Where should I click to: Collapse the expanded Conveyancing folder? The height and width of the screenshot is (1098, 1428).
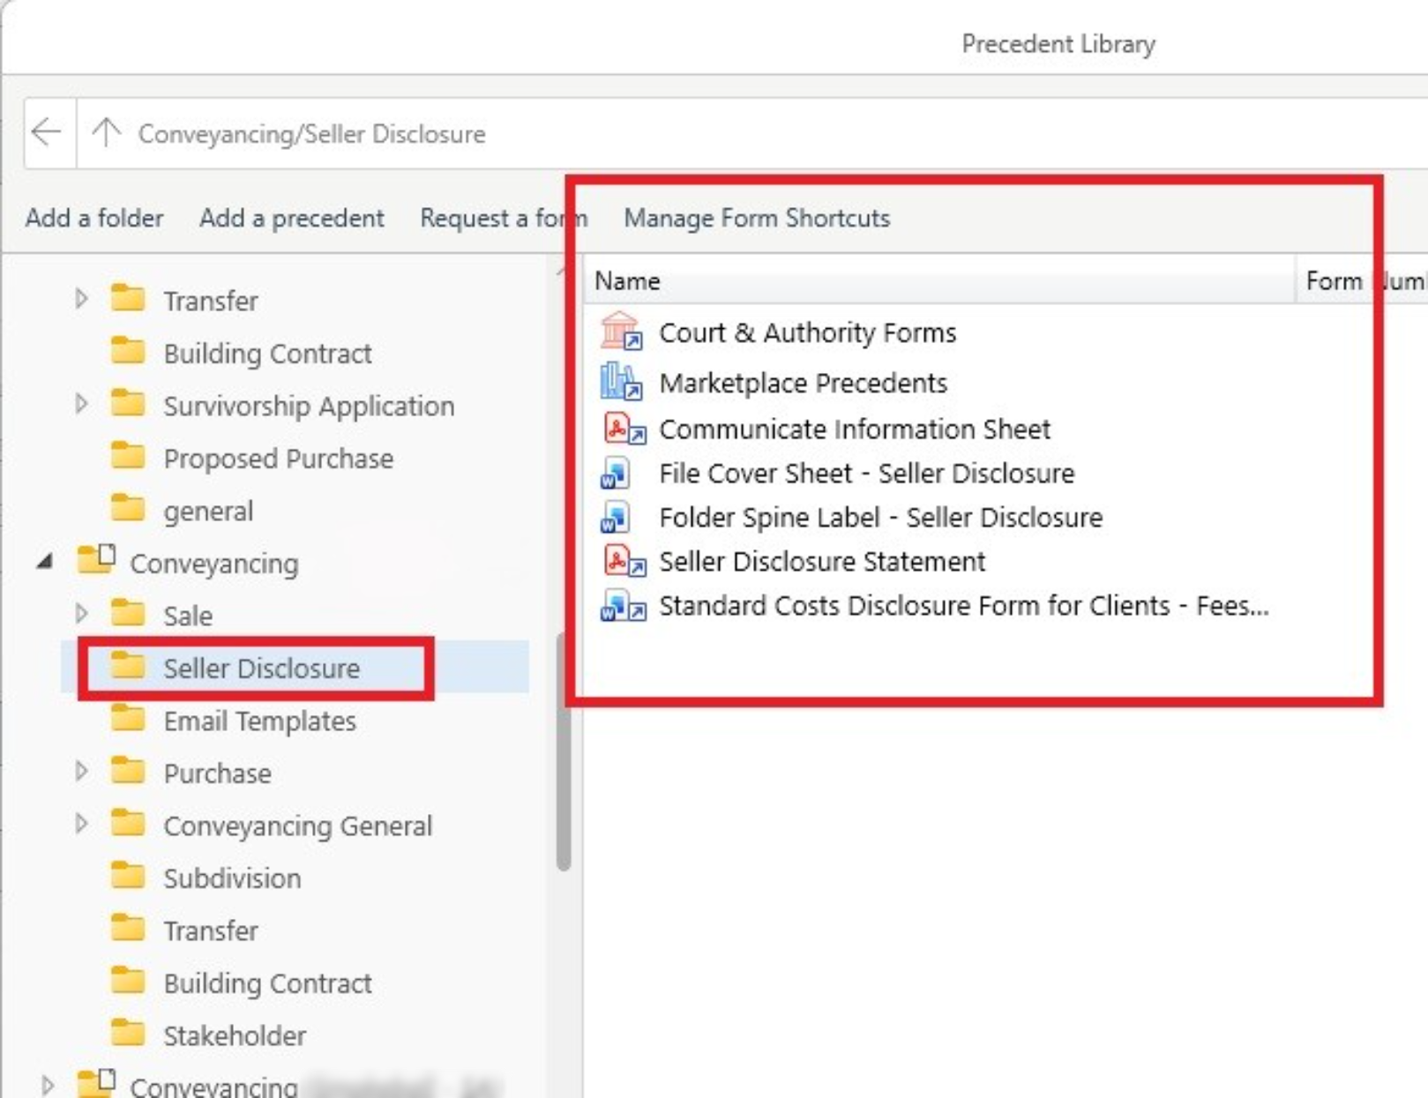45,562
